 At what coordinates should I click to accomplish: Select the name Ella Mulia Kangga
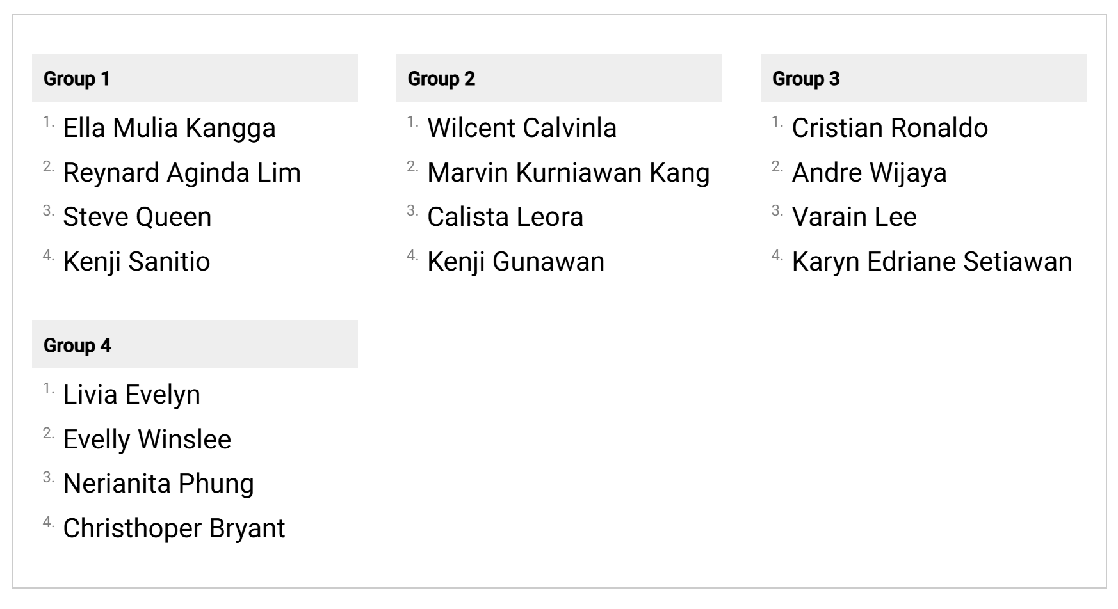pos(169,128)
